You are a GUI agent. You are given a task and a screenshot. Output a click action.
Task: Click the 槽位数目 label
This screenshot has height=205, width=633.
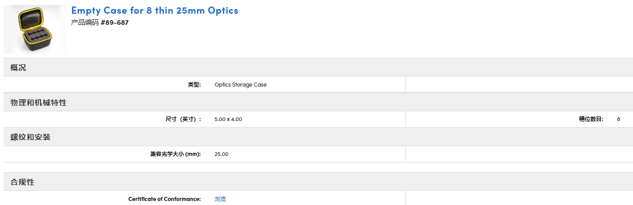tap(590, 119)
